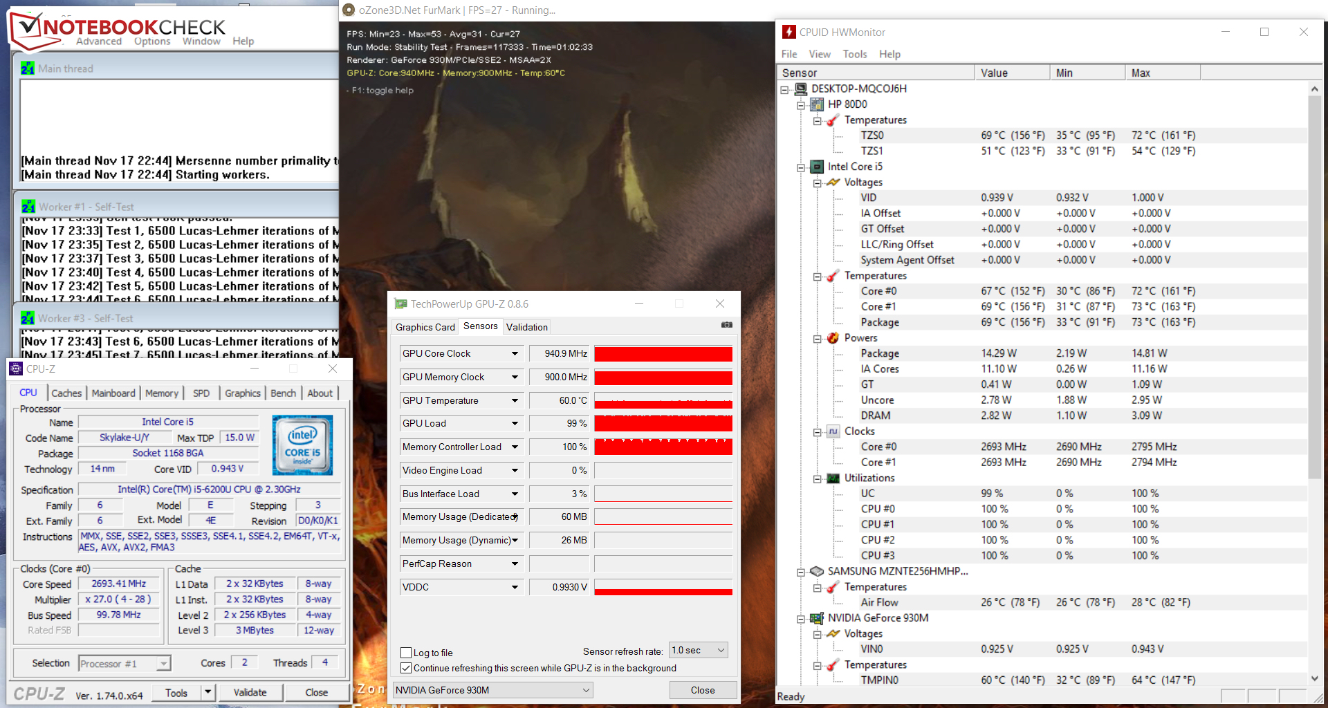Screen dimensions: 1328x708
Task: Click the NVIDIA GeForce 930M card icon
Action: pyautogui.click(x=817, y=618)
